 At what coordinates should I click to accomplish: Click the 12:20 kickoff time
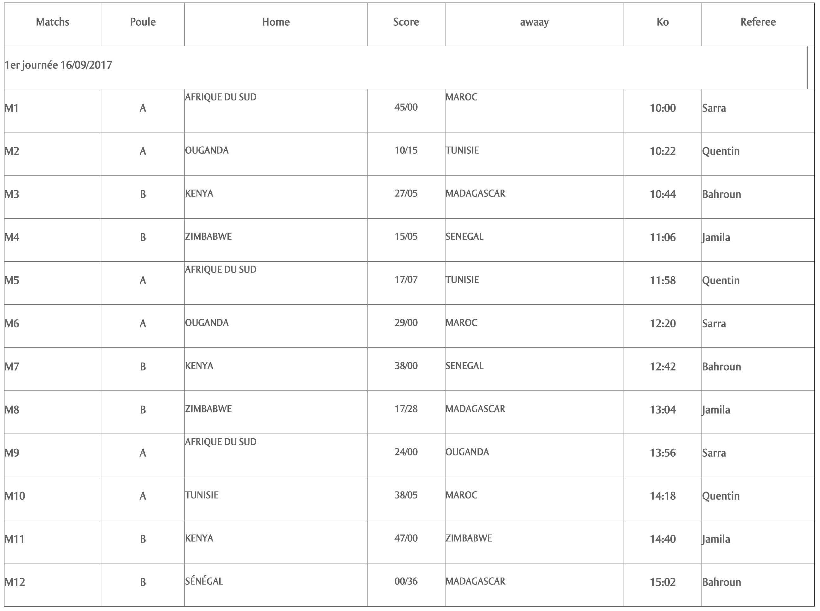663,324
